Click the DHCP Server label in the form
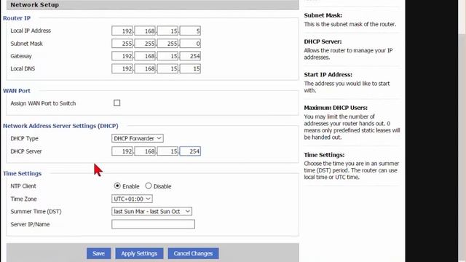Viewport: 466px width, 262px height. (26, 151)
